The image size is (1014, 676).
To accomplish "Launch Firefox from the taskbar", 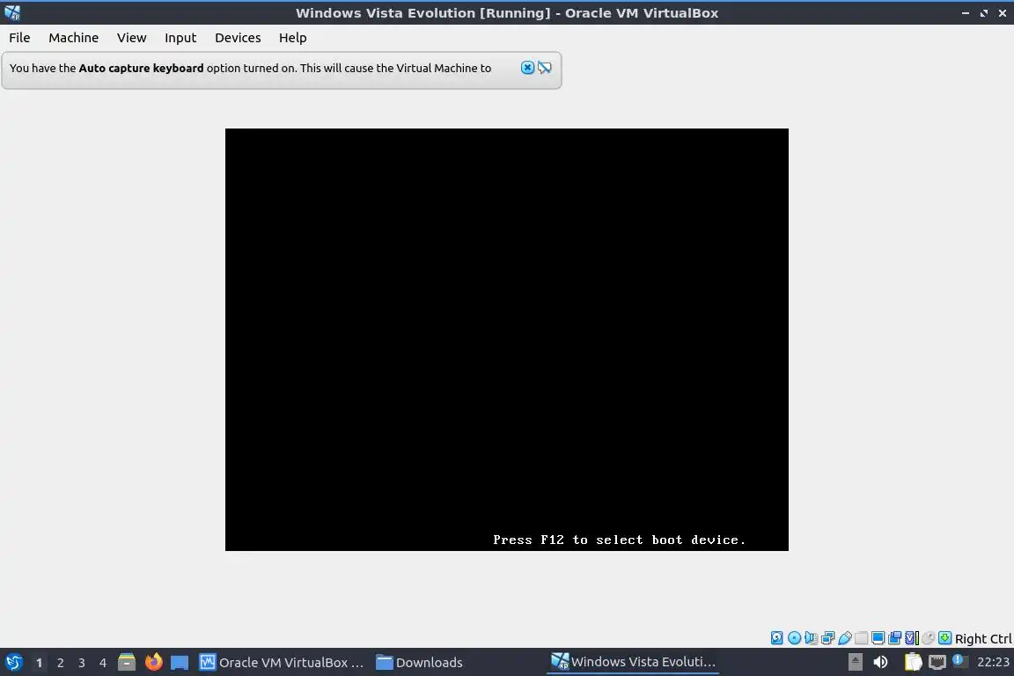I will click(x=153, y=662).
